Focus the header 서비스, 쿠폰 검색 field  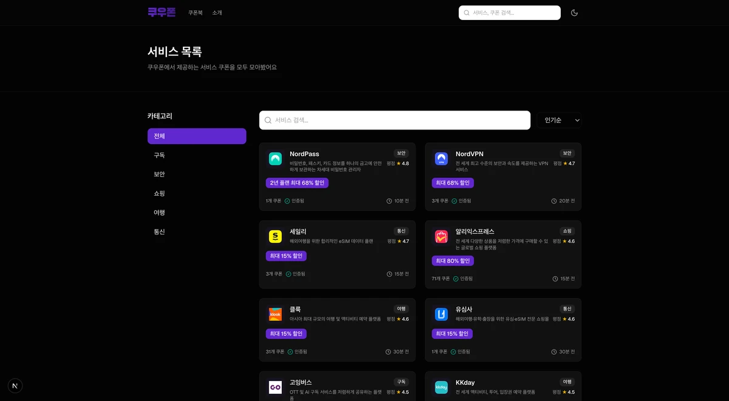tap(510, 13)
